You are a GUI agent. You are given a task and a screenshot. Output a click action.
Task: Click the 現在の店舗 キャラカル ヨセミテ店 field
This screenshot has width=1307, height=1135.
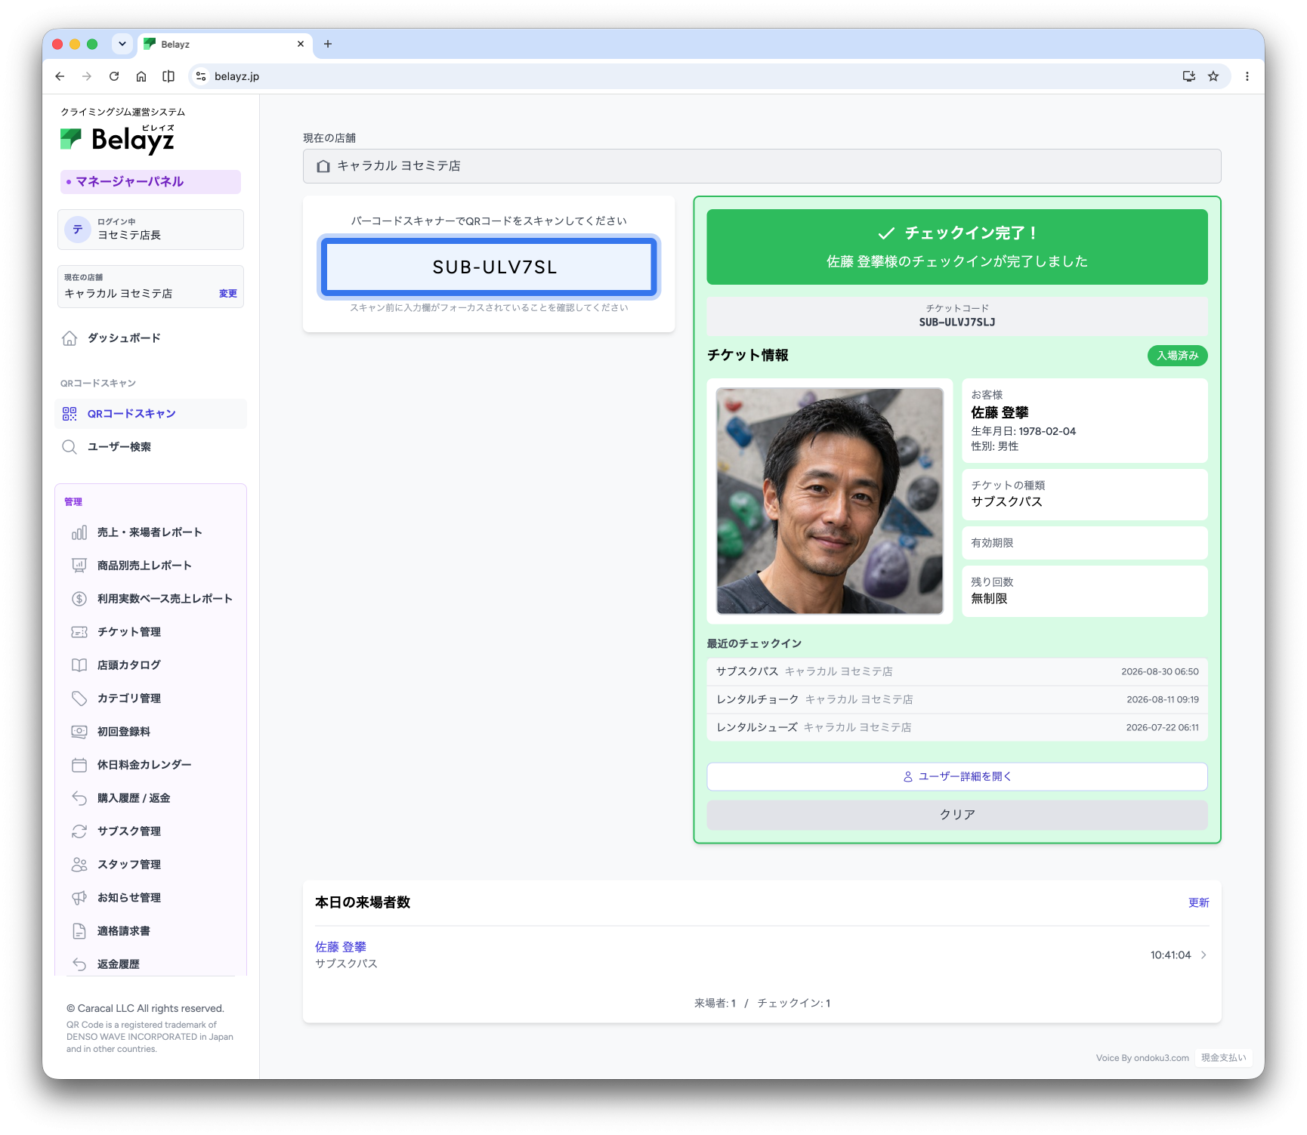(762, 166)
